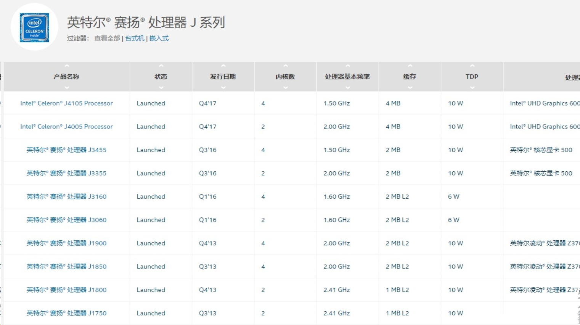580x325 pixels.
Task: Click the 内核数 column header
Action: pos(285,77)
